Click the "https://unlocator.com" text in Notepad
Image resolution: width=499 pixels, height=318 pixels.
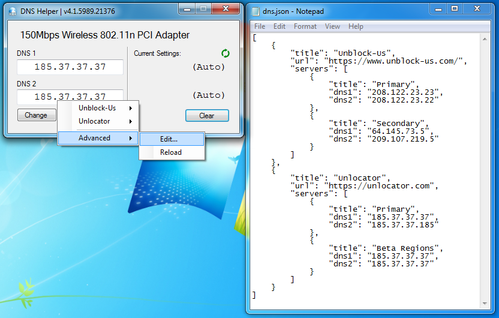(379, 185)
